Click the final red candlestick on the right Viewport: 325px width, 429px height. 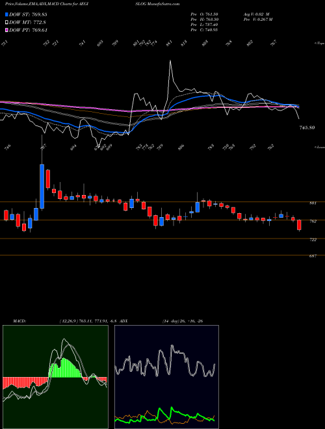point(299,225)
